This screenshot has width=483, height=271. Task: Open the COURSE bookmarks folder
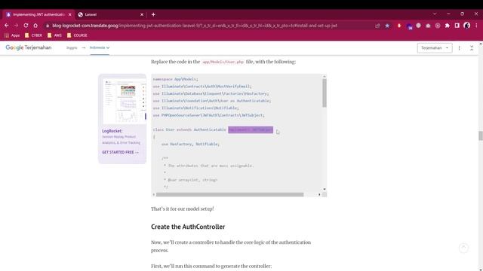(x=77, y=35)
